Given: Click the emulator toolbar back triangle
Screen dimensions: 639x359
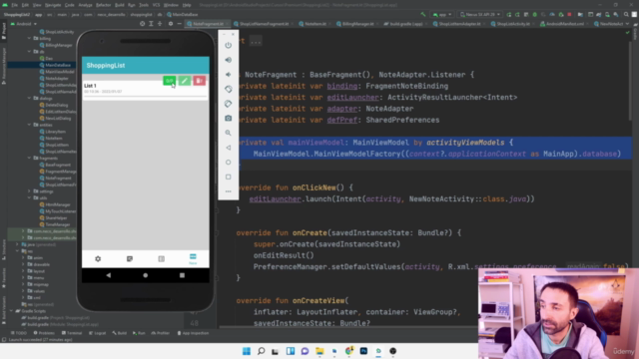Looking at the screenshot, I should (x=229, y=148).
